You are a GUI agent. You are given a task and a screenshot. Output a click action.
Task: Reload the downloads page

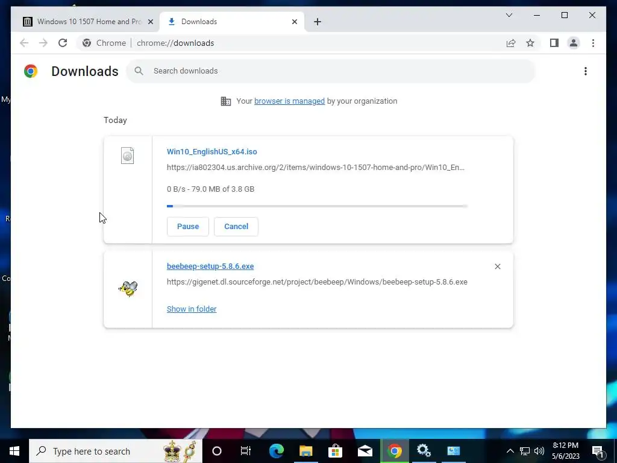[63, 43]
